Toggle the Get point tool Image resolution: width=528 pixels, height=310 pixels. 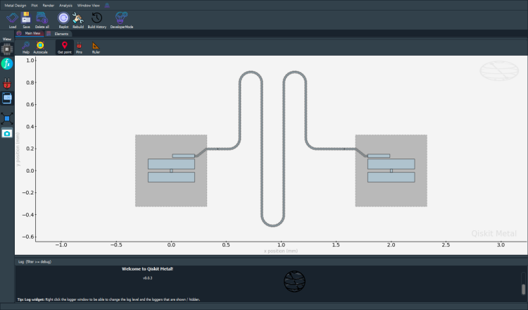65,47
